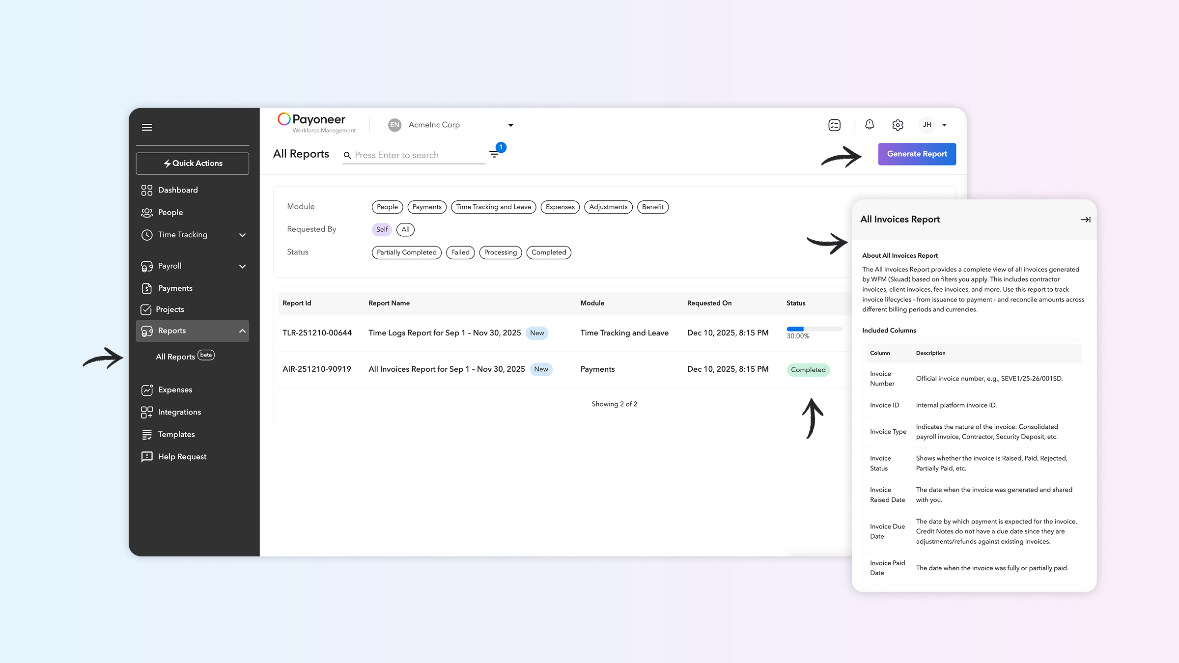Open the Templates icon
Screen dimensions: 1179x663
tap(147, 434)
